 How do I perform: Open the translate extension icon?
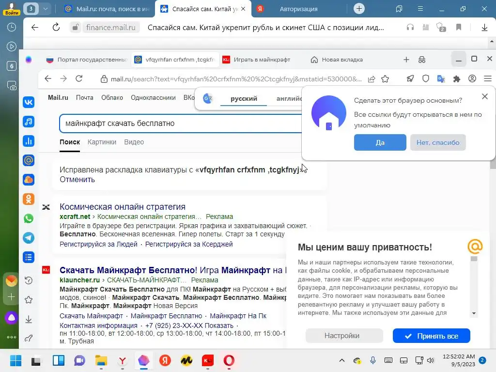pos(441,79)
